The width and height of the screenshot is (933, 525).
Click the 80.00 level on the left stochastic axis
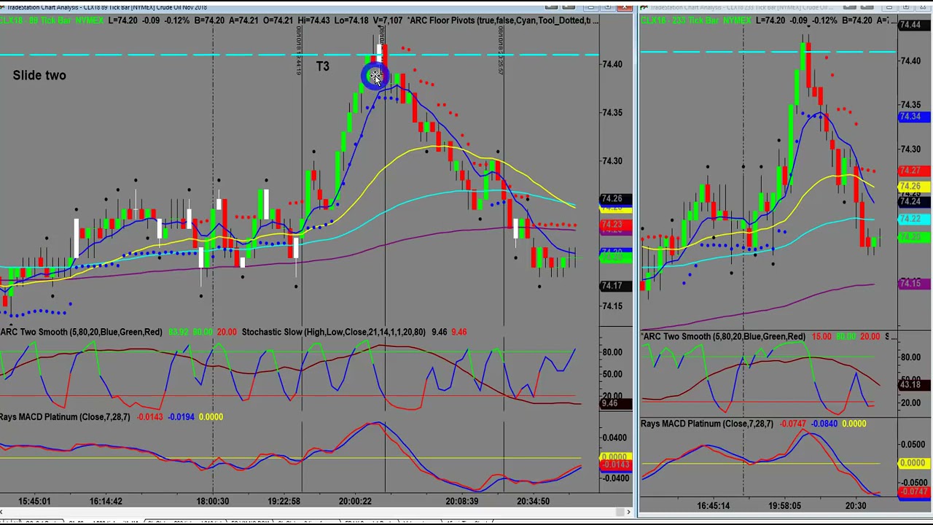pyautogui.click(x=612, y=352)
